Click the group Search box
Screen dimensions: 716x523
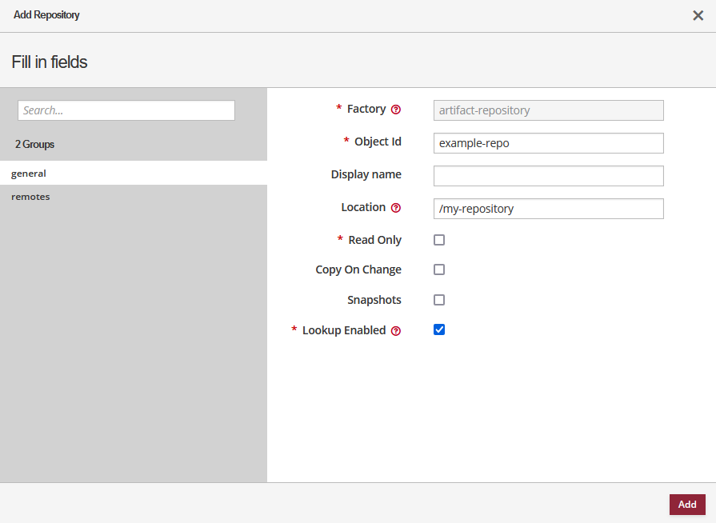tap(126, 110)
